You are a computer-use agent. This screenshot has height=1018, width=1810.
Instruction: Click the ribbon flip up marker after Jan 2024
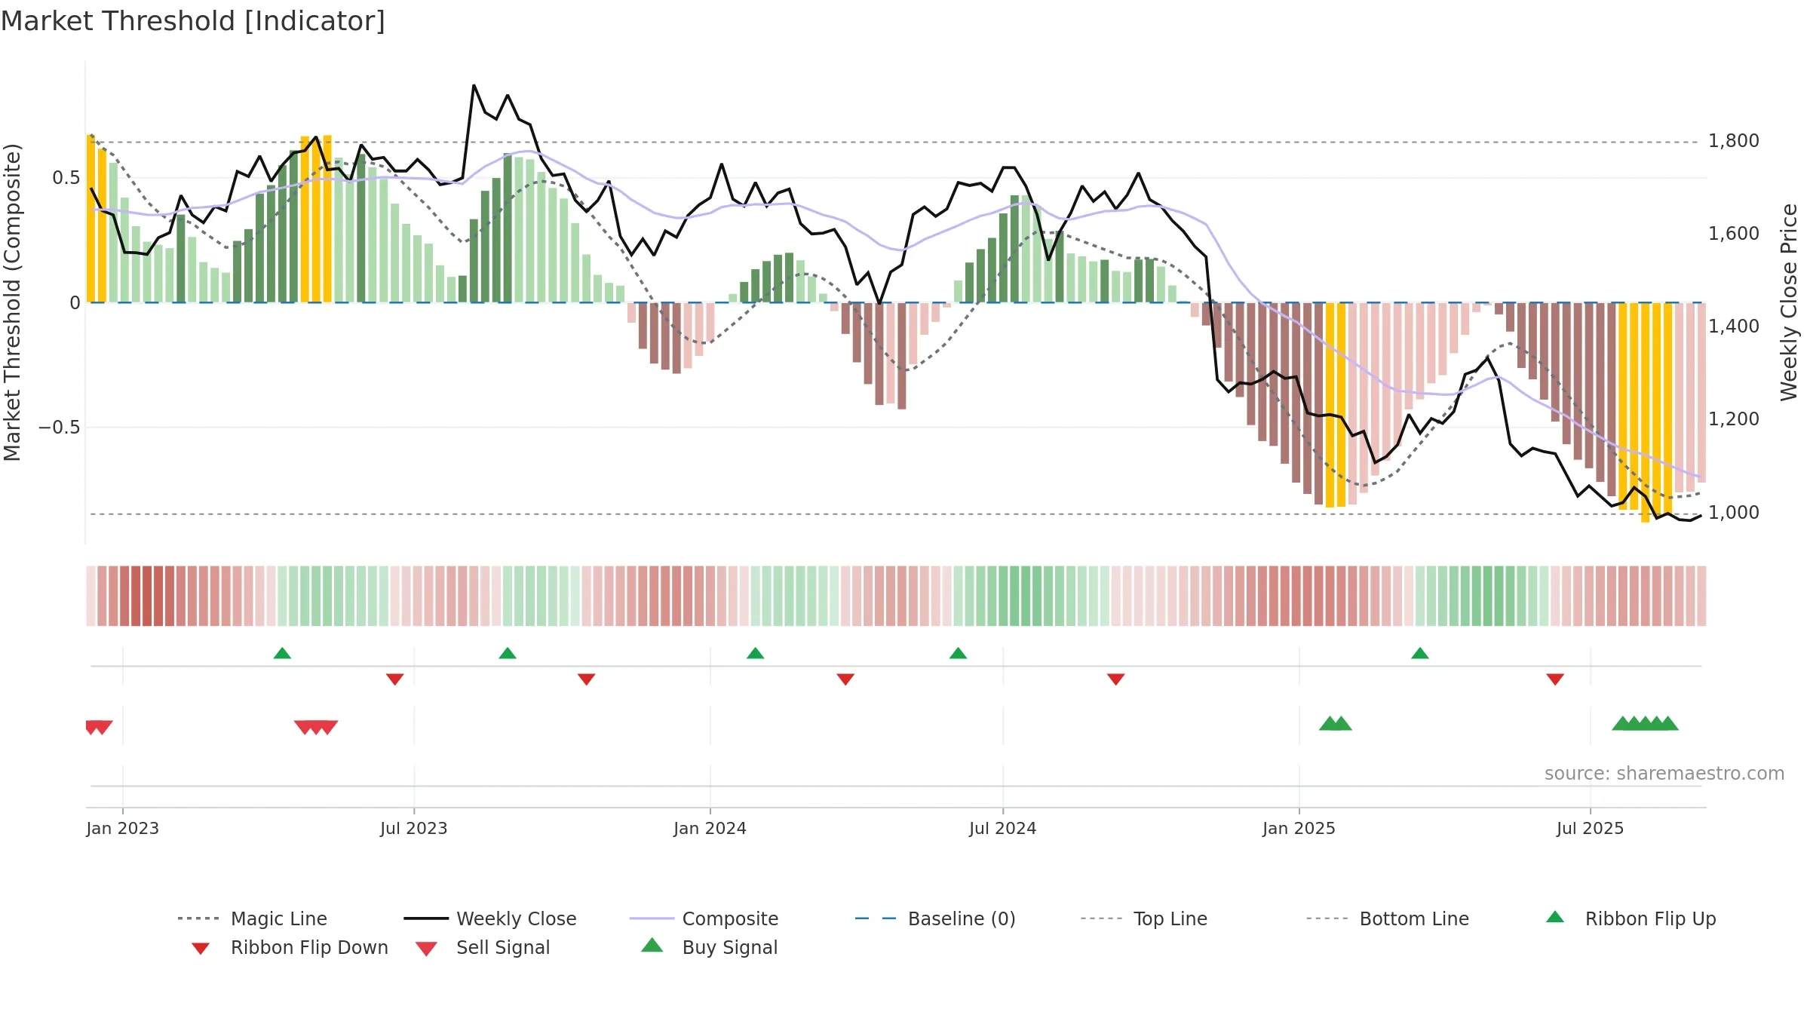(755, 653)
